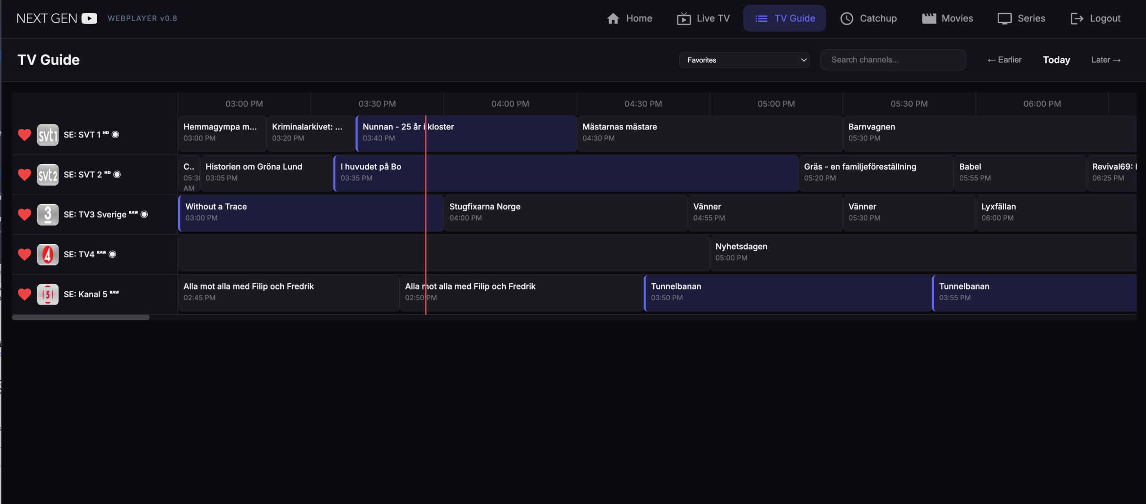Click the Kanal 5 channel logo
Screen dimensions: 1146x504
47,294
